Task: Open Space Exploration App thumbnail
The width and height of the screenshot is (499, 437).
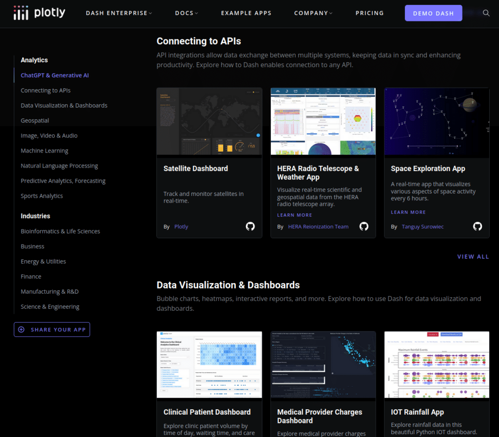Action: click(437, 121)
